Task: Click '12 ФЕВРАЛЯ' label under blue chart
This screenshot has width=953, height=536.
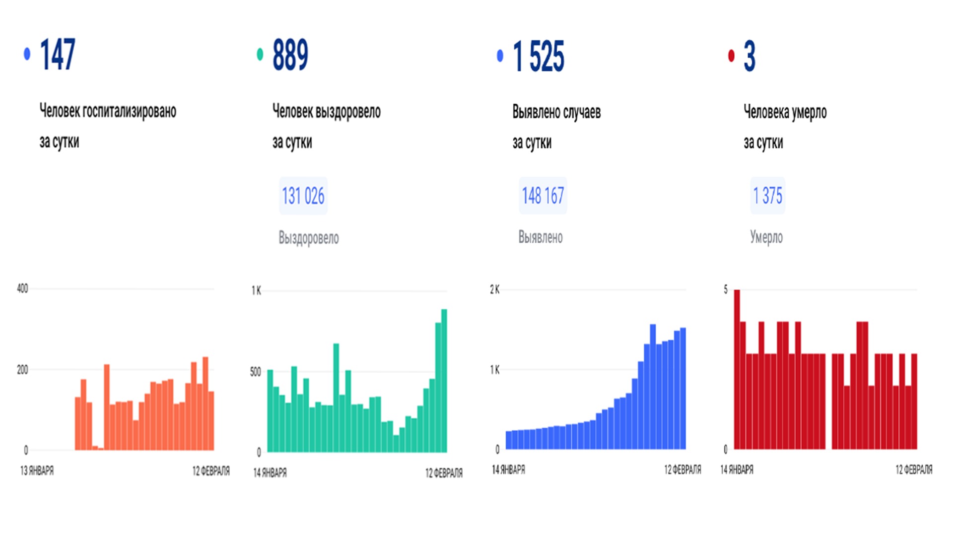Action: click(x=683, y=469)
